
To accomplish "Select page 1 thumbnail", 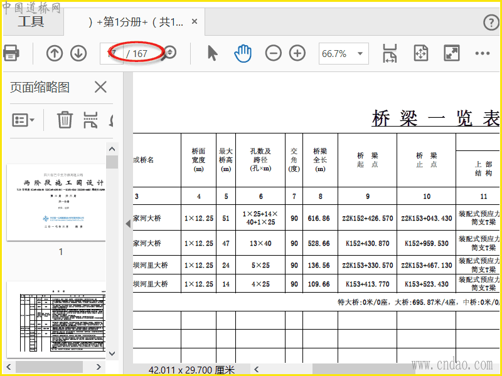I will click(56, 202).
